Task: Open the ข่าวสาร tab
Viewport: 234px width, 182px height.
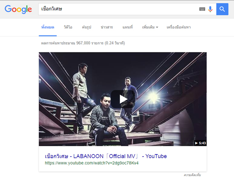Action: tap(107, 27)
